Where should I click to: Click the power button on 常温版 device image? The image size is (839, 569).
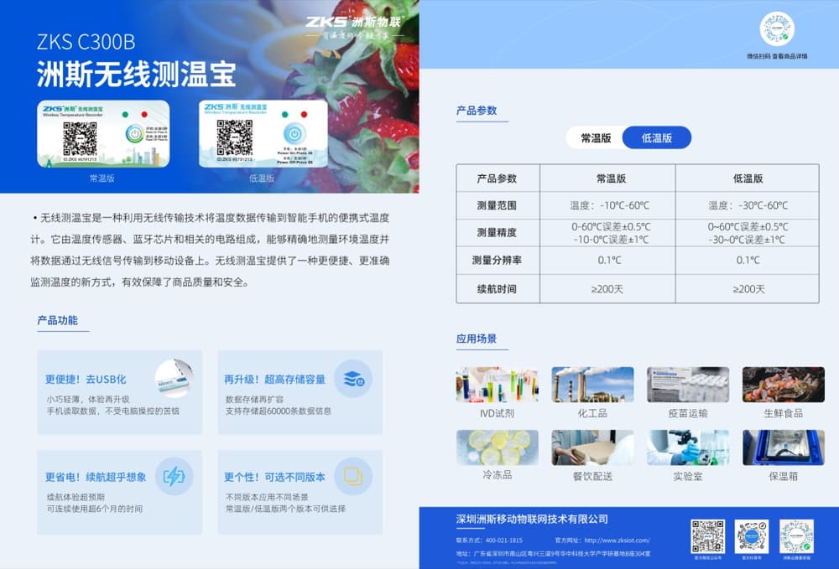pos(134,133)
